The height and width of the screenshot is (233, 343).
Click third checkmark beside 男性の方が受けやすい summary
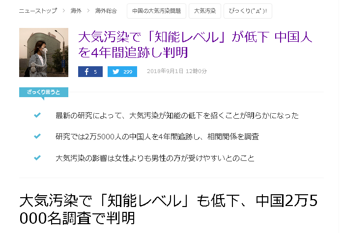tap(37, 157)
